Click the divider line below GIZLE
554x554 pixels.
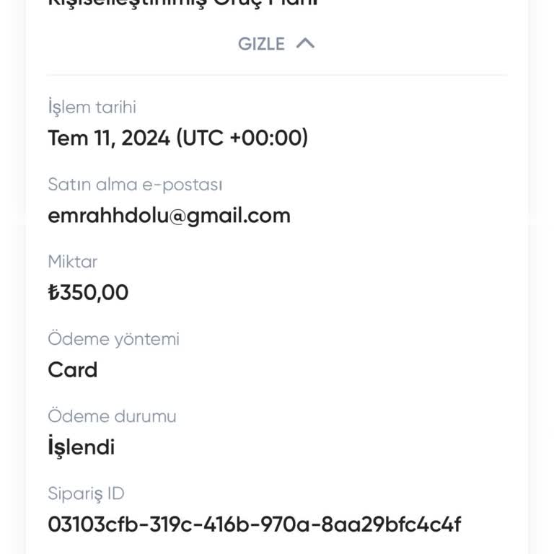(x=277, y=74)
